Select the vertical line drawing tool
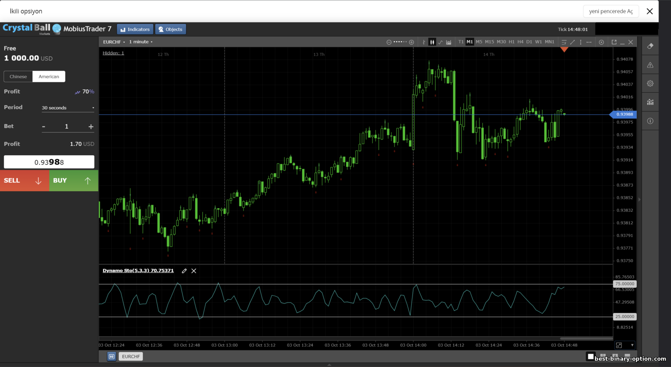The height and width of the screenshot is (367, 671). 581,42
